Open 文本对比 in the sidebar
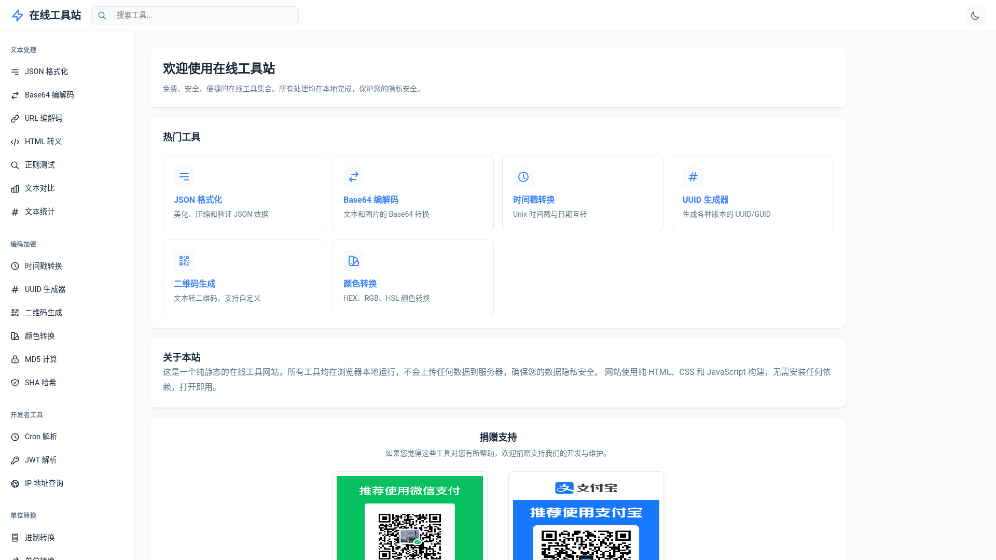Screen dimensions: 996x560 click(x=67, y=188)
